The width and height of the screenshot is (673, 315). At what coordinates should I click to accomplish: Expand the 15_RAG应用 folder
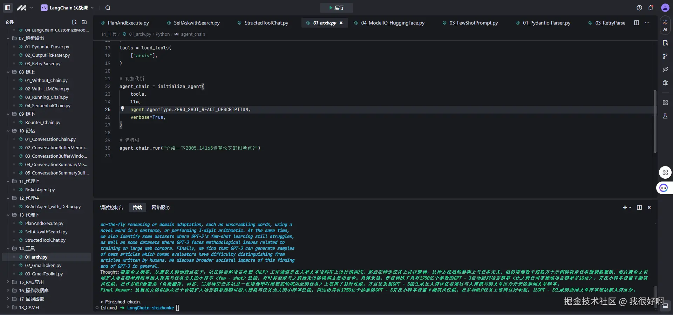(31, 282)
